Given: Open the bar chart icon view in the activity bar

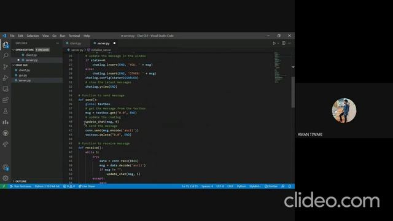Looking at the screenshot, I should tap(6, 122).
